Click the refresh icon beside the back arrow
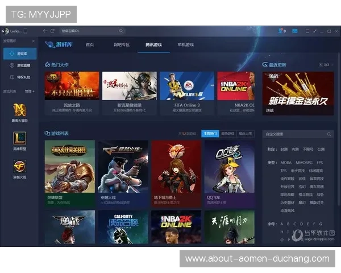The image size is (341, 273). (52, 31)
